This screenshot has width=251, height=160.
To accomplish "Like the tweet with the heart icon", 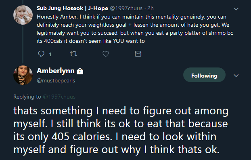I will [106, 54].
